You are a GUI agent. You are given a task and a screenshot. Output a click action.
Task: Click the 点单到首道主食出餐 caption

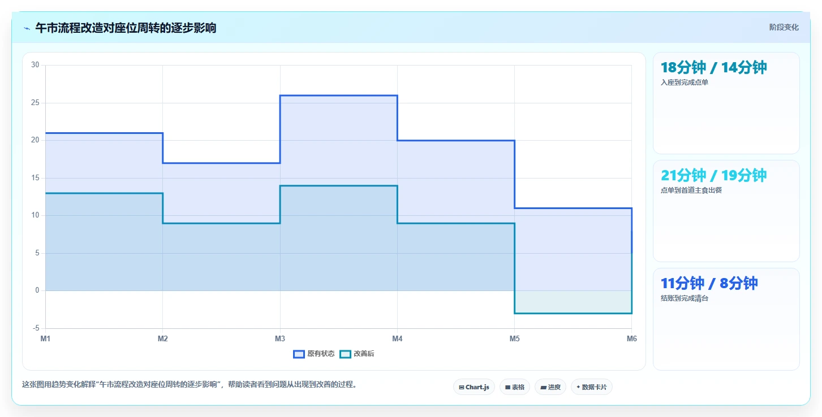[x=691, y=190]
